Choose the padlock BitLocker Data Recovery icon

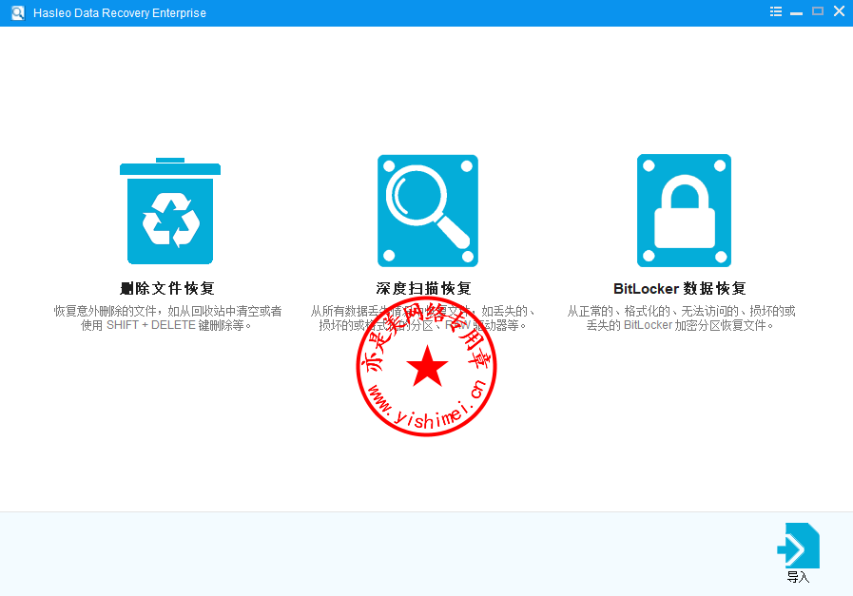pos(684,210)
